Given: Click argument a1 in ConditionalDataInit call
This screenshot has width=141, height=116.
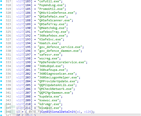Looking at the screenshot, I should [79, 112].
